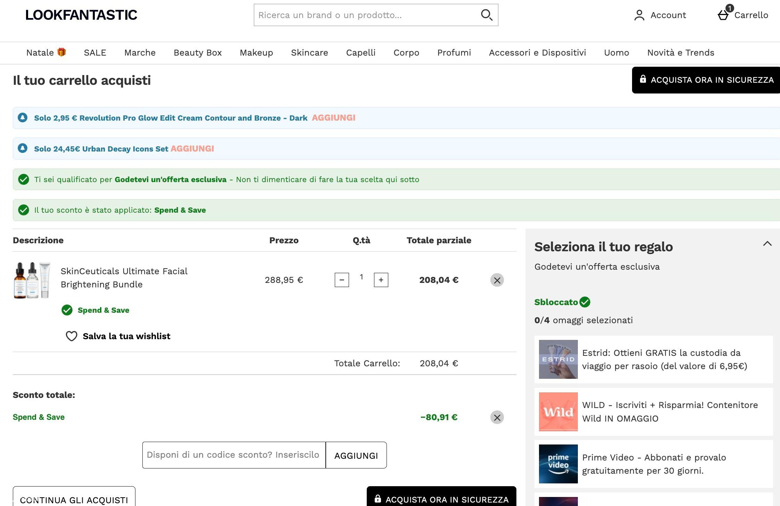Open the Marche menu
Screen dimensions: 780x506
[x=140, y=52]
